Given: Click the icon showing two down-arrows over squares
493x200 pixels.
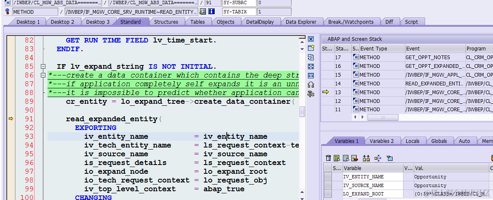Looking at the screenshot, I should point(366,158).
